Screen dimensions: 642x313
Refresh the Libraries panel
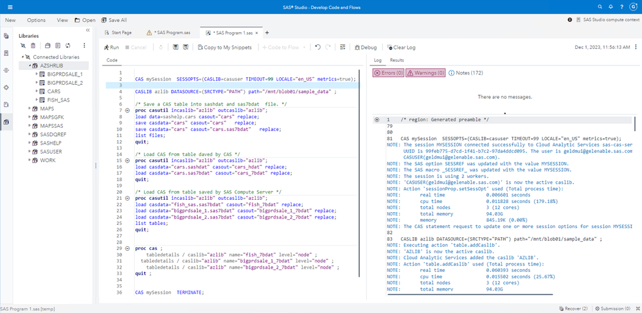(x=68, y=46)
